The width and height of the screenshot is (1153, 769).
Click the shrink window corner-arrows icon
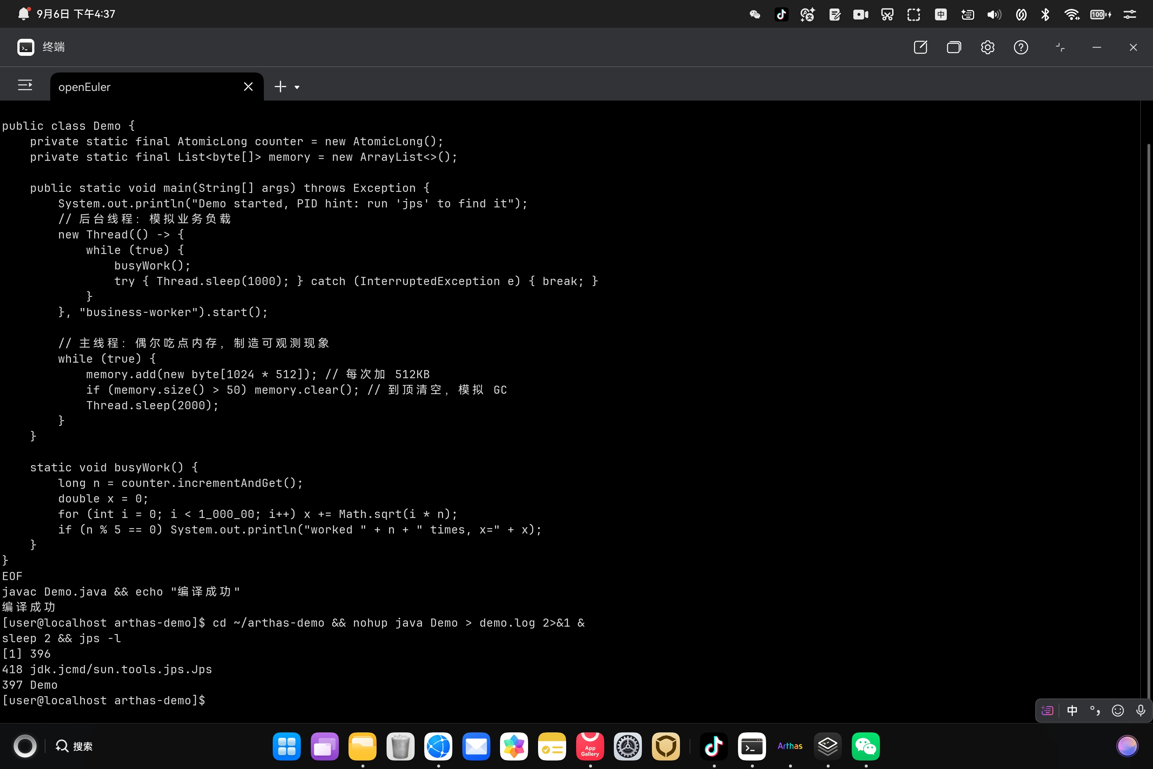coord(1060,47)
